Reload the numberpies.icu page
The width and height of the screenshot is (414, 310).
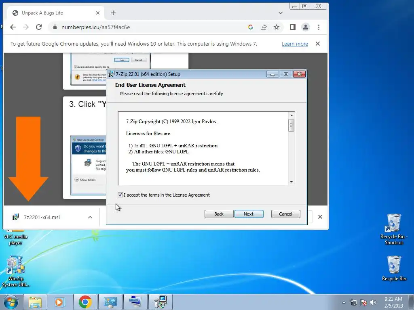point(39,27)
